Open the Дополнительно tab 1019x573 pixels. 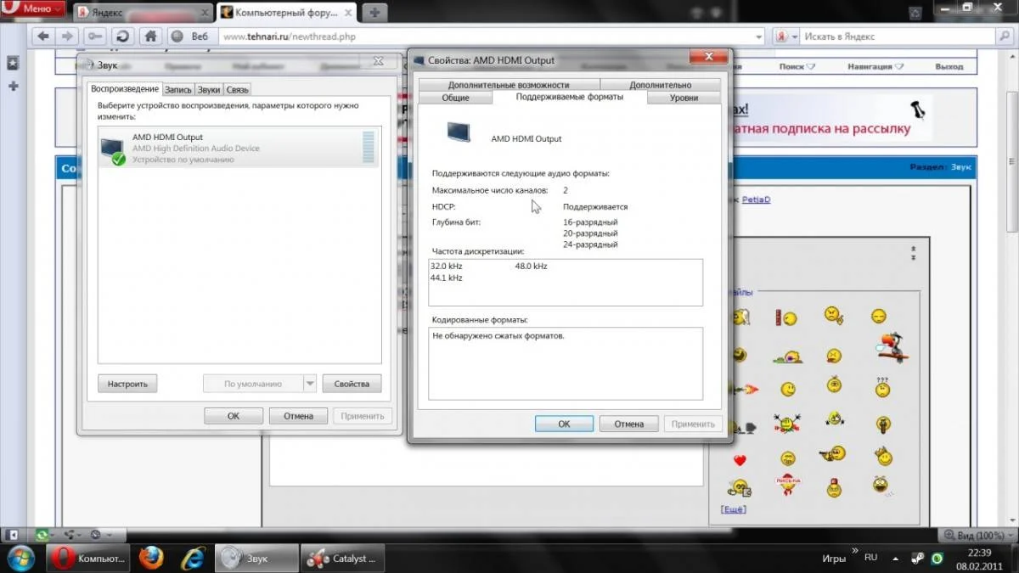click(x=660, y=85)
